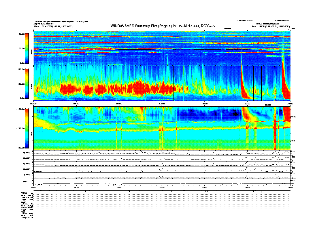
Task: Click the bottom line-plot trace
Action: (x=162, y=184)
